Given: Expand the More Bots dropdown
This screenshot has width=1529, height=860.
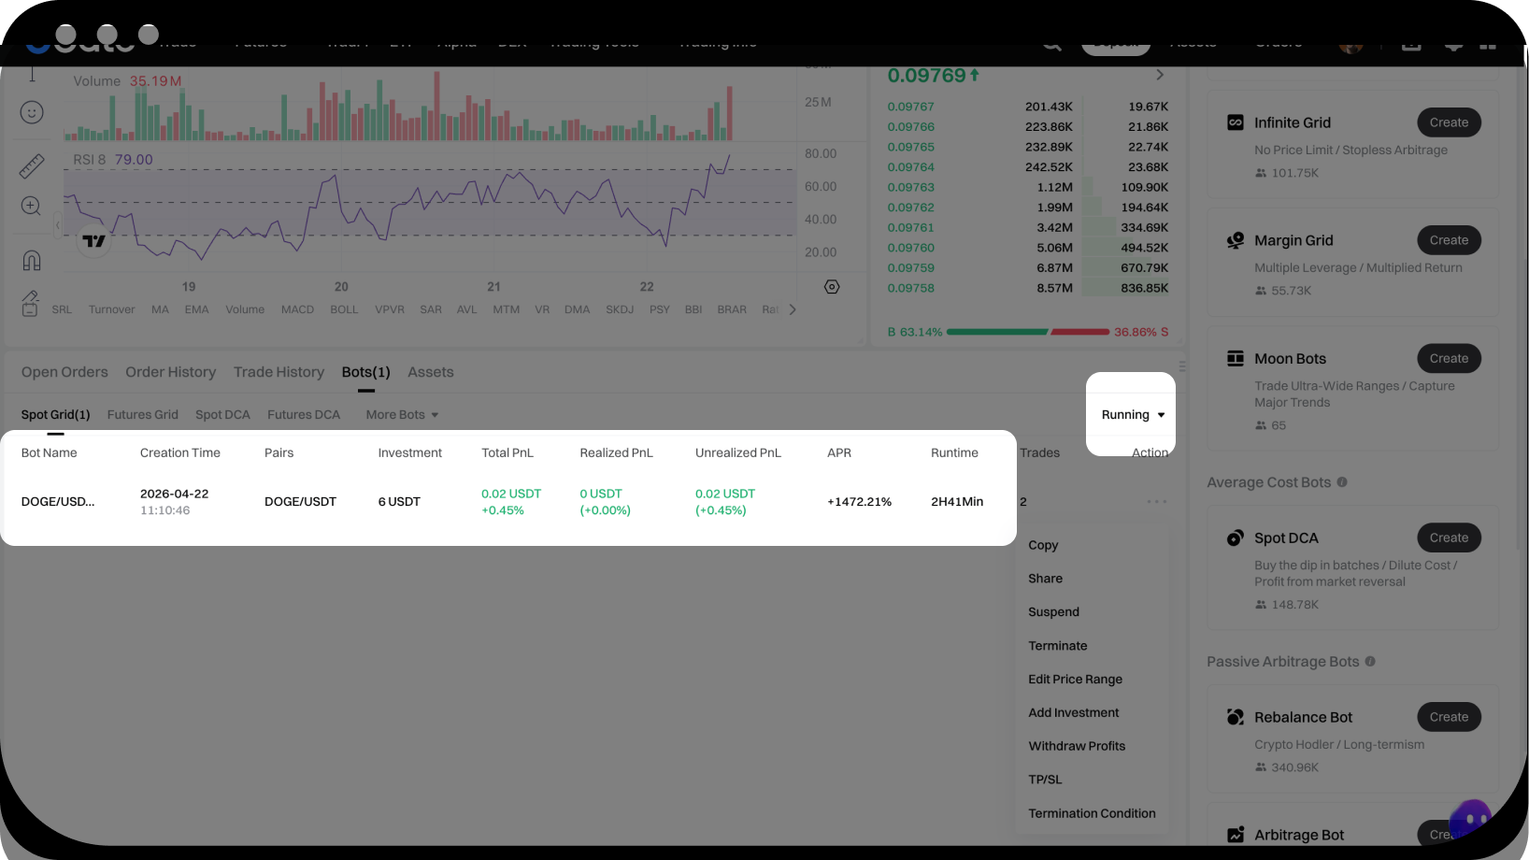Looking at the screenshot, I should point(402,415).
